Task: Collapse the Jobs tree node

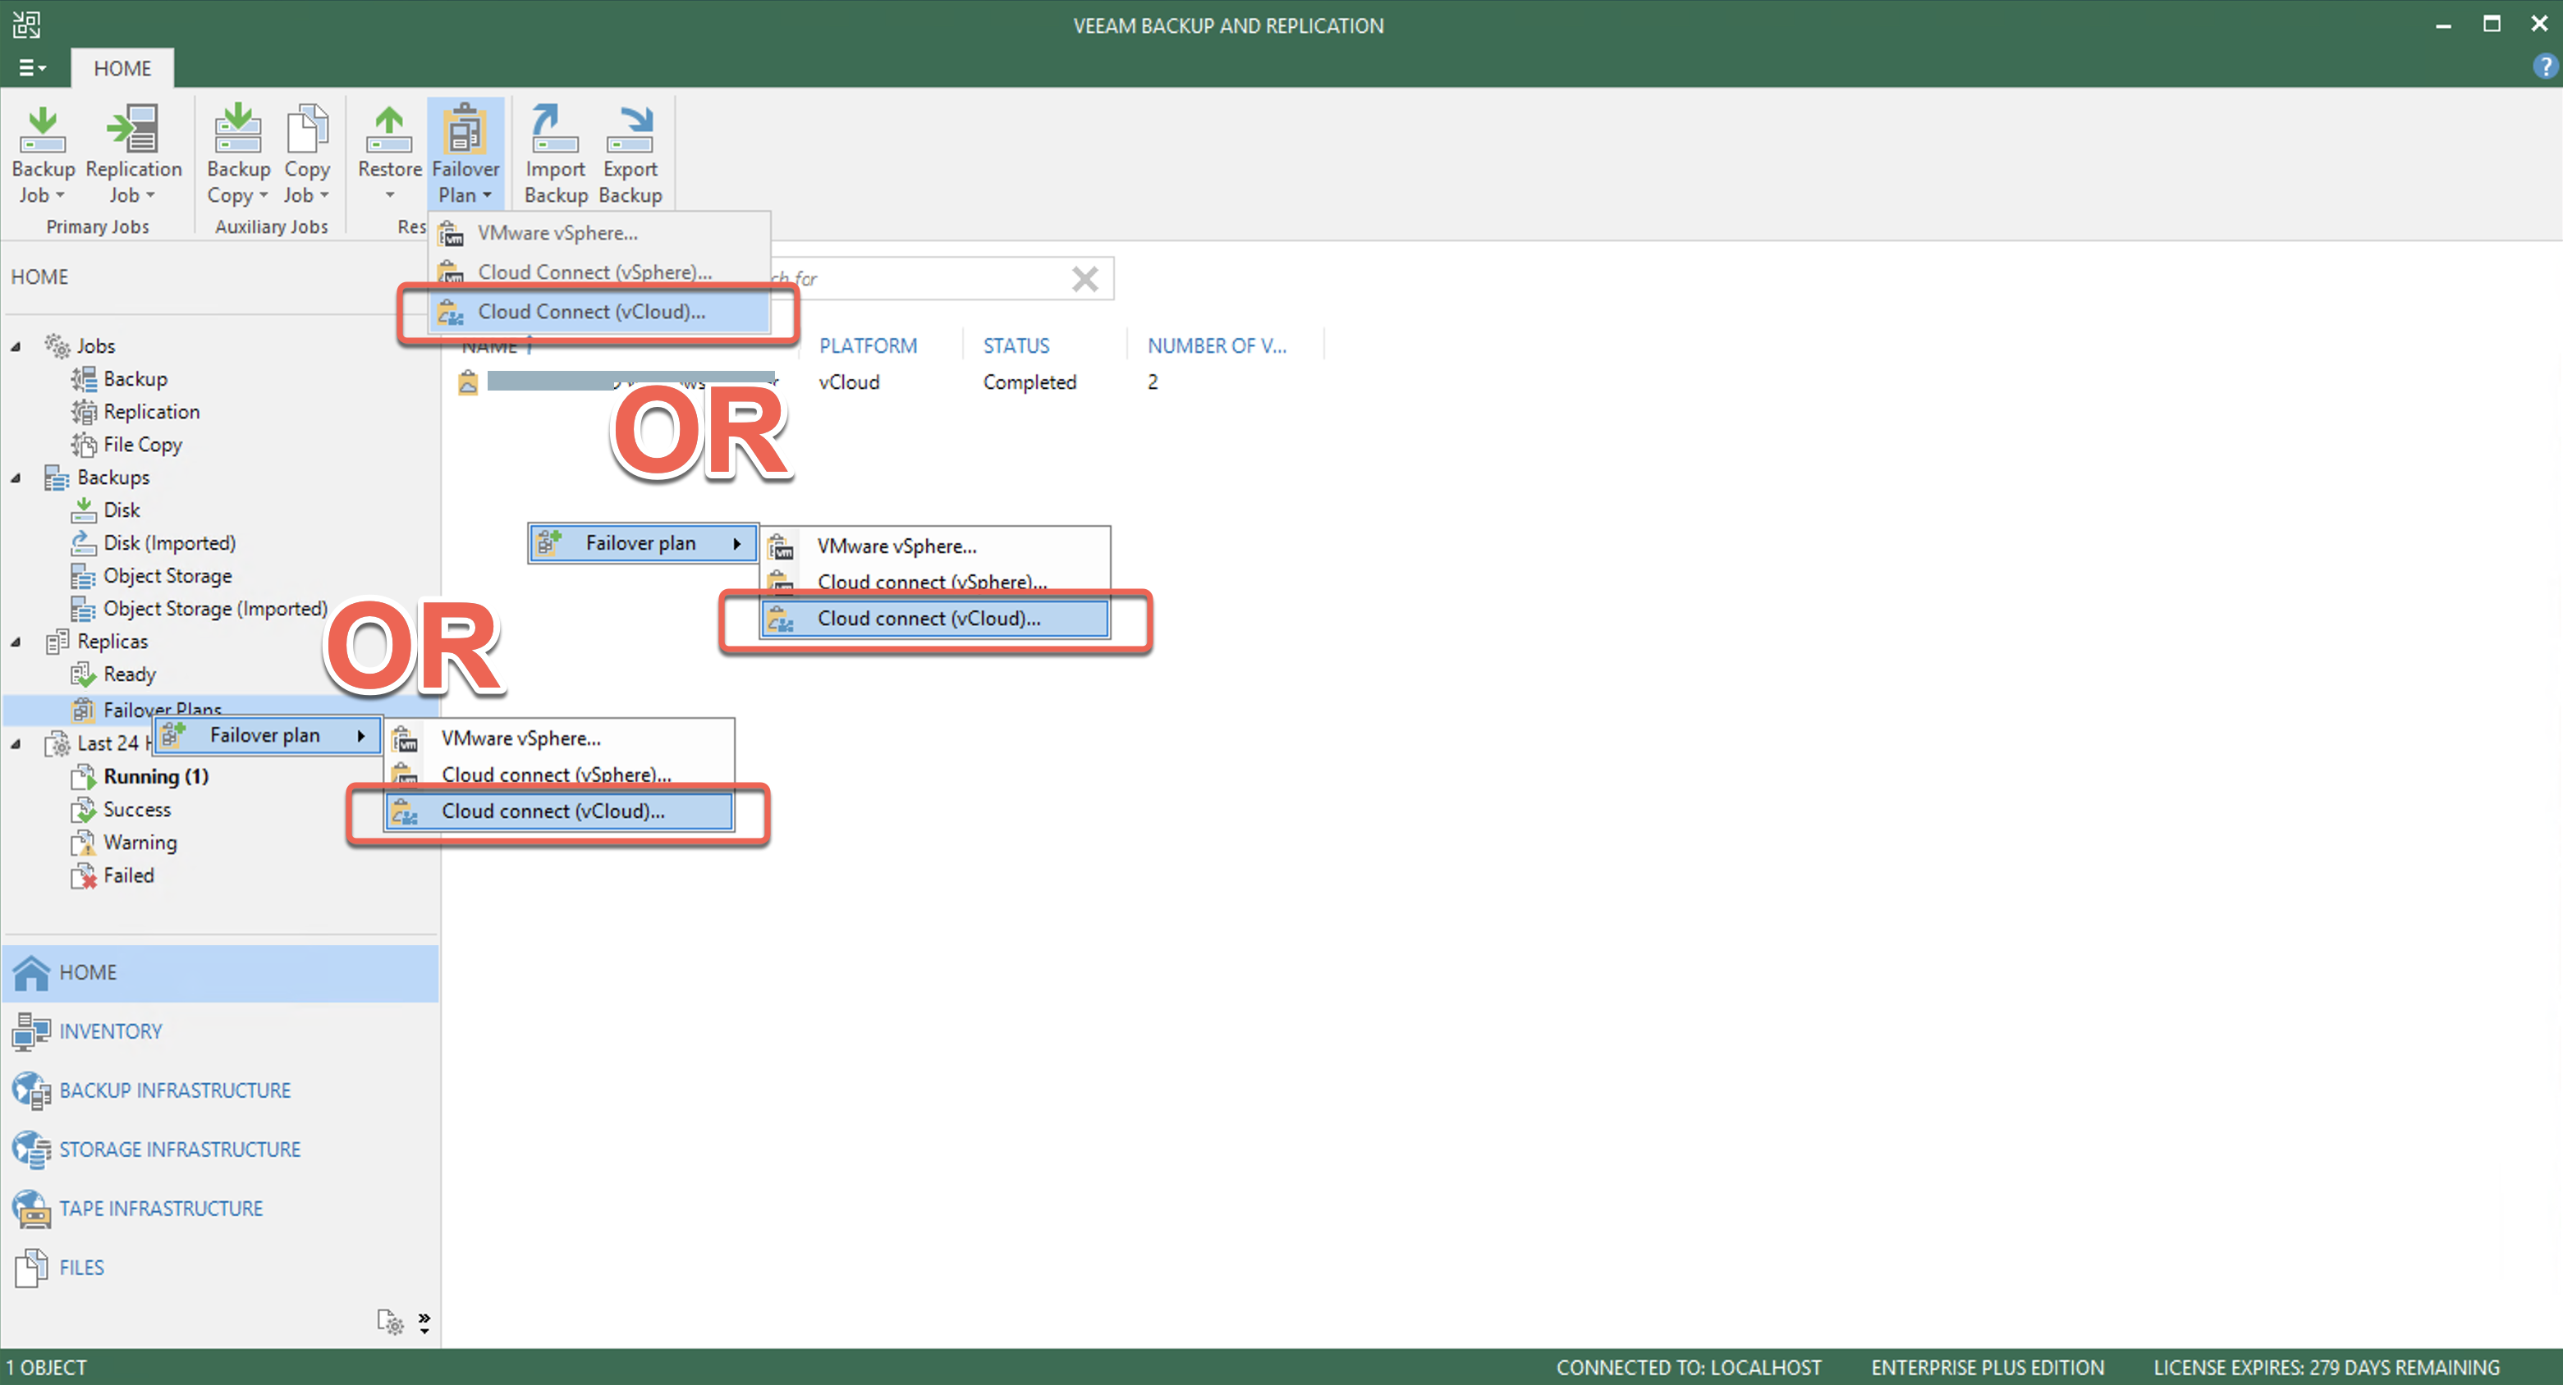Action: 16,347
